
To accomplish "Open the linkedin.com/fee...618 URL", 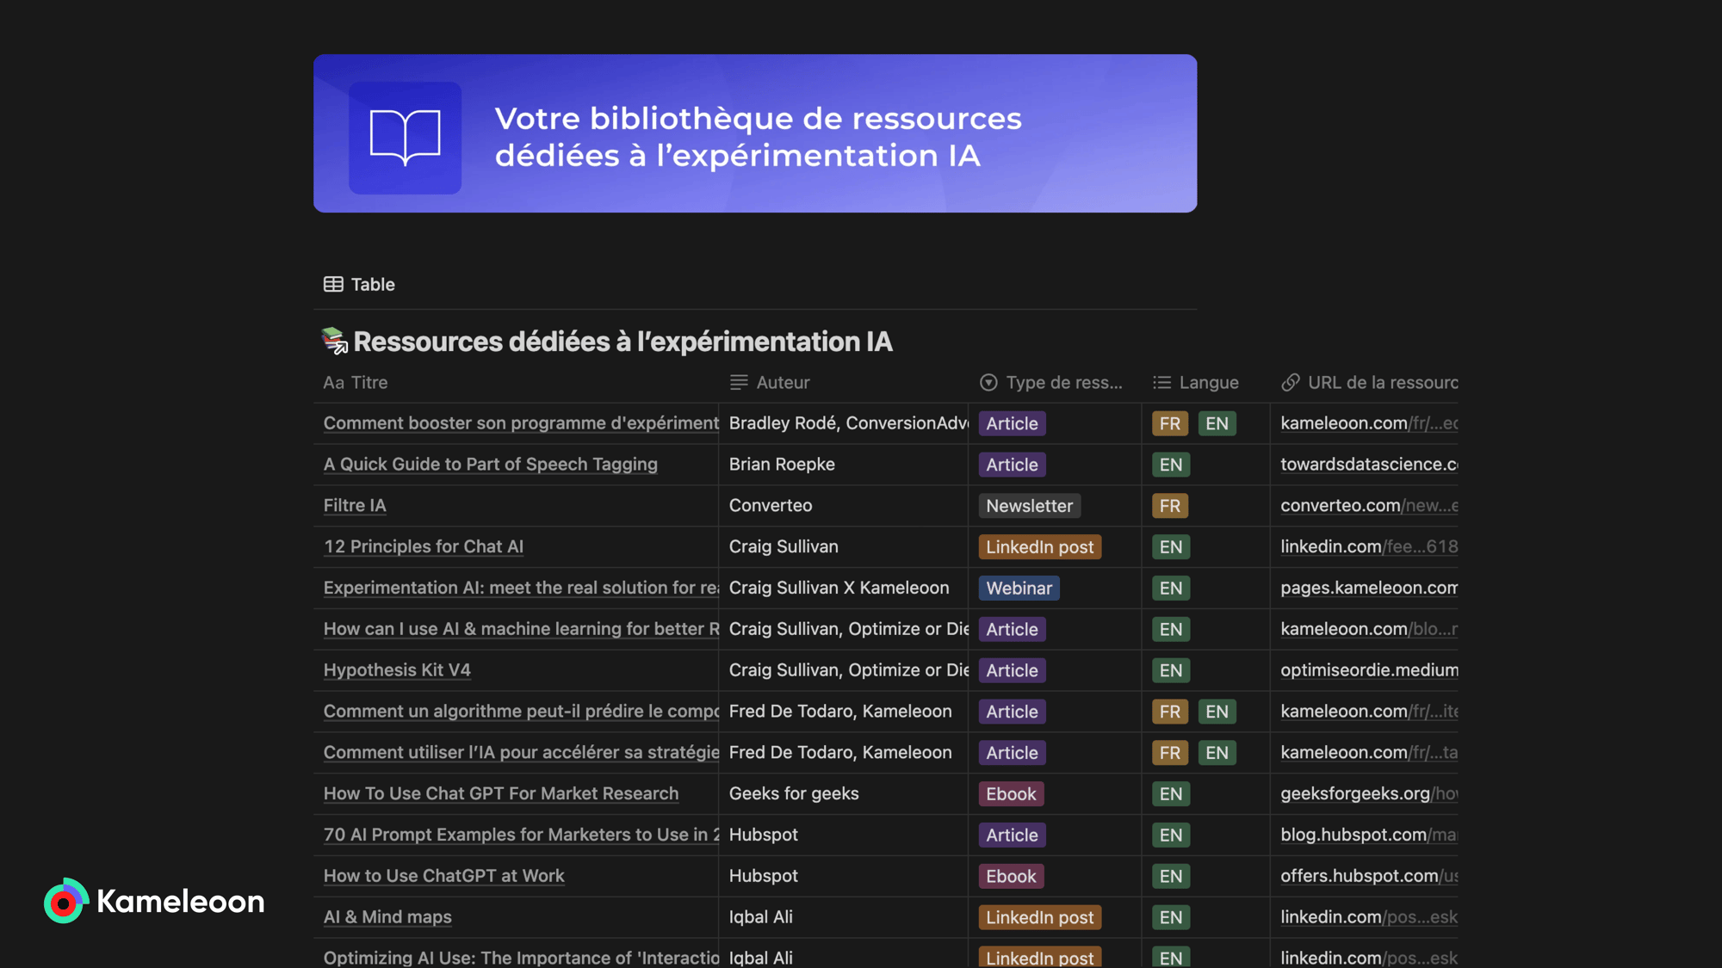I will click(x=1369, y=546).
